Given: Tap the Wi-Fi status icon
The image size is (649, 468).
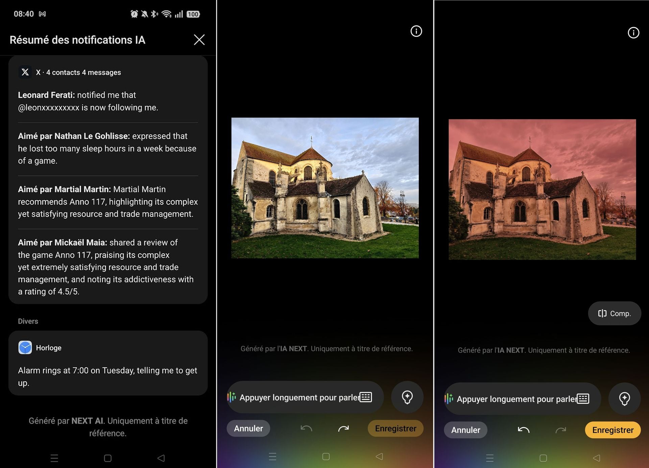Looking at the screenshot, I should 166,14.
